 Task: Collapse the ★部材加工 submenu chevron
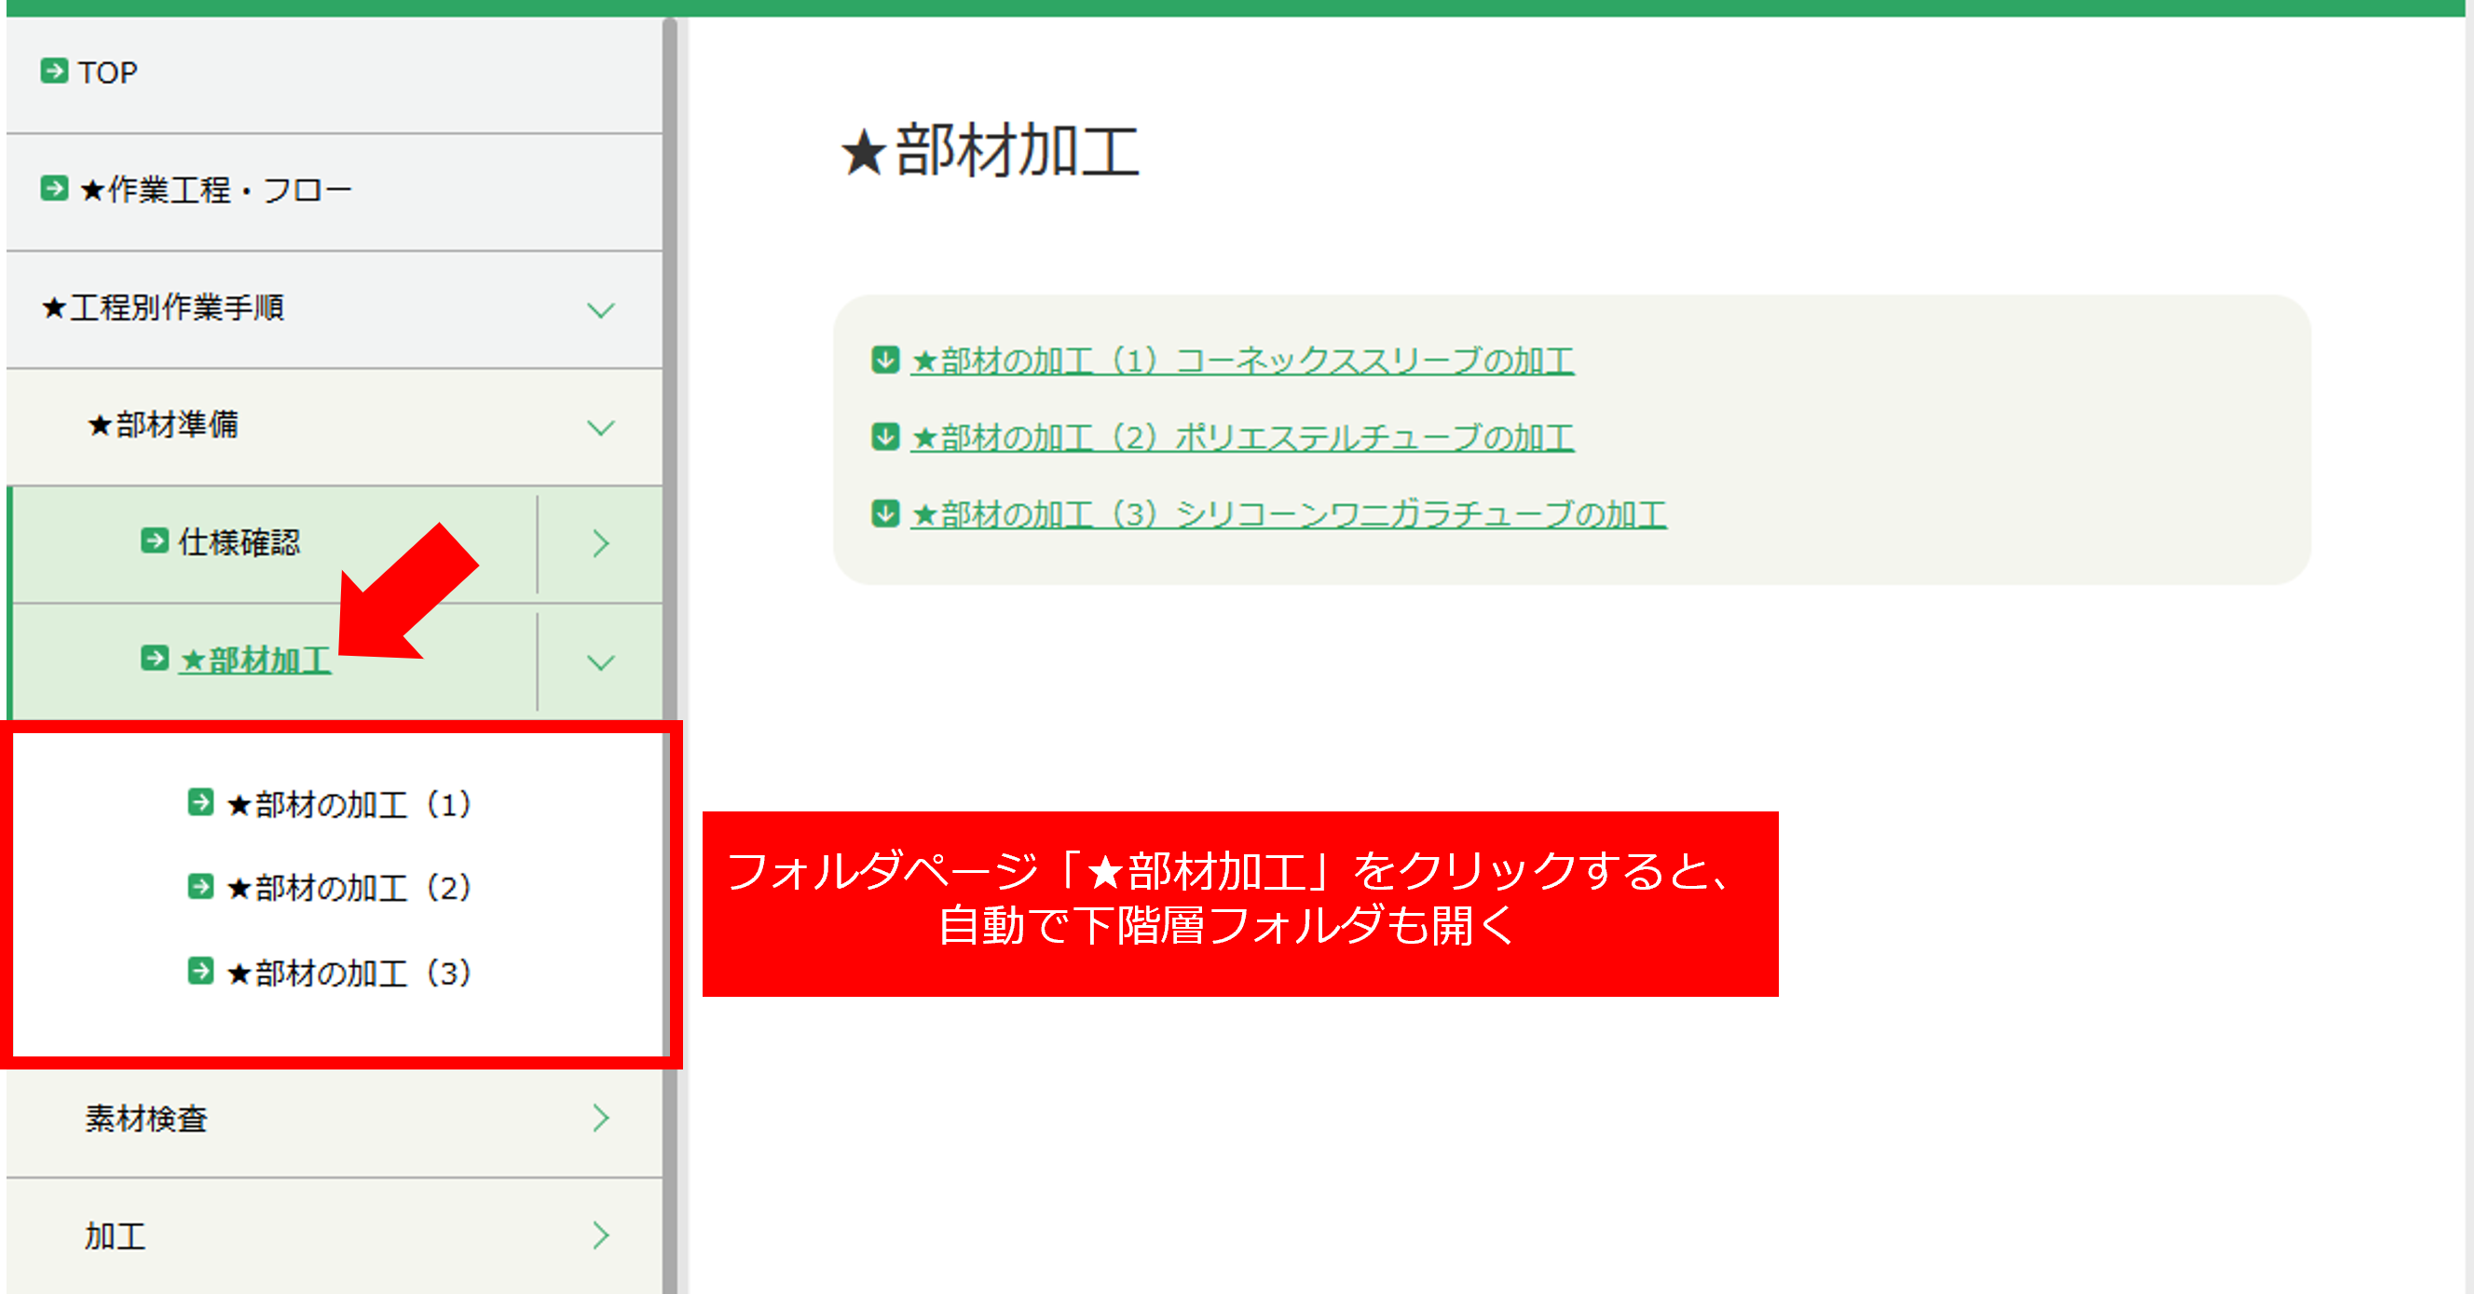click(x=600, y=662)
